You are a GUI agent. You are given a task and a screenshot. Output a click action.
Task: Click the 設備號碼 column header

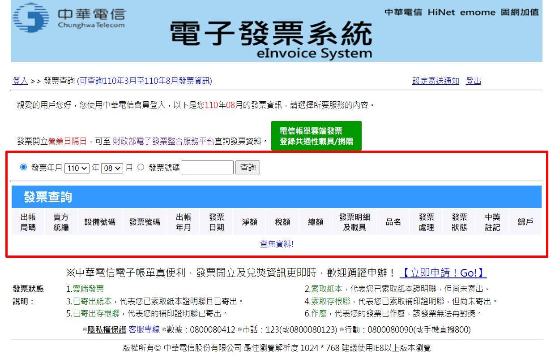point(100,222)
